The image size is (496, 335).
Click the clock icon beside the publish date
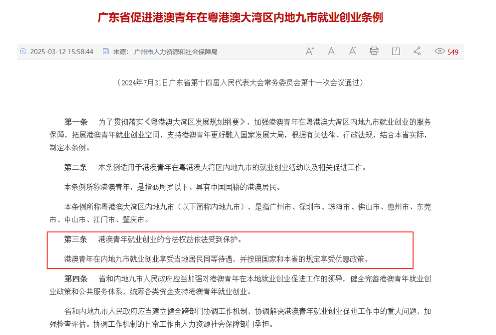[23, 51]
